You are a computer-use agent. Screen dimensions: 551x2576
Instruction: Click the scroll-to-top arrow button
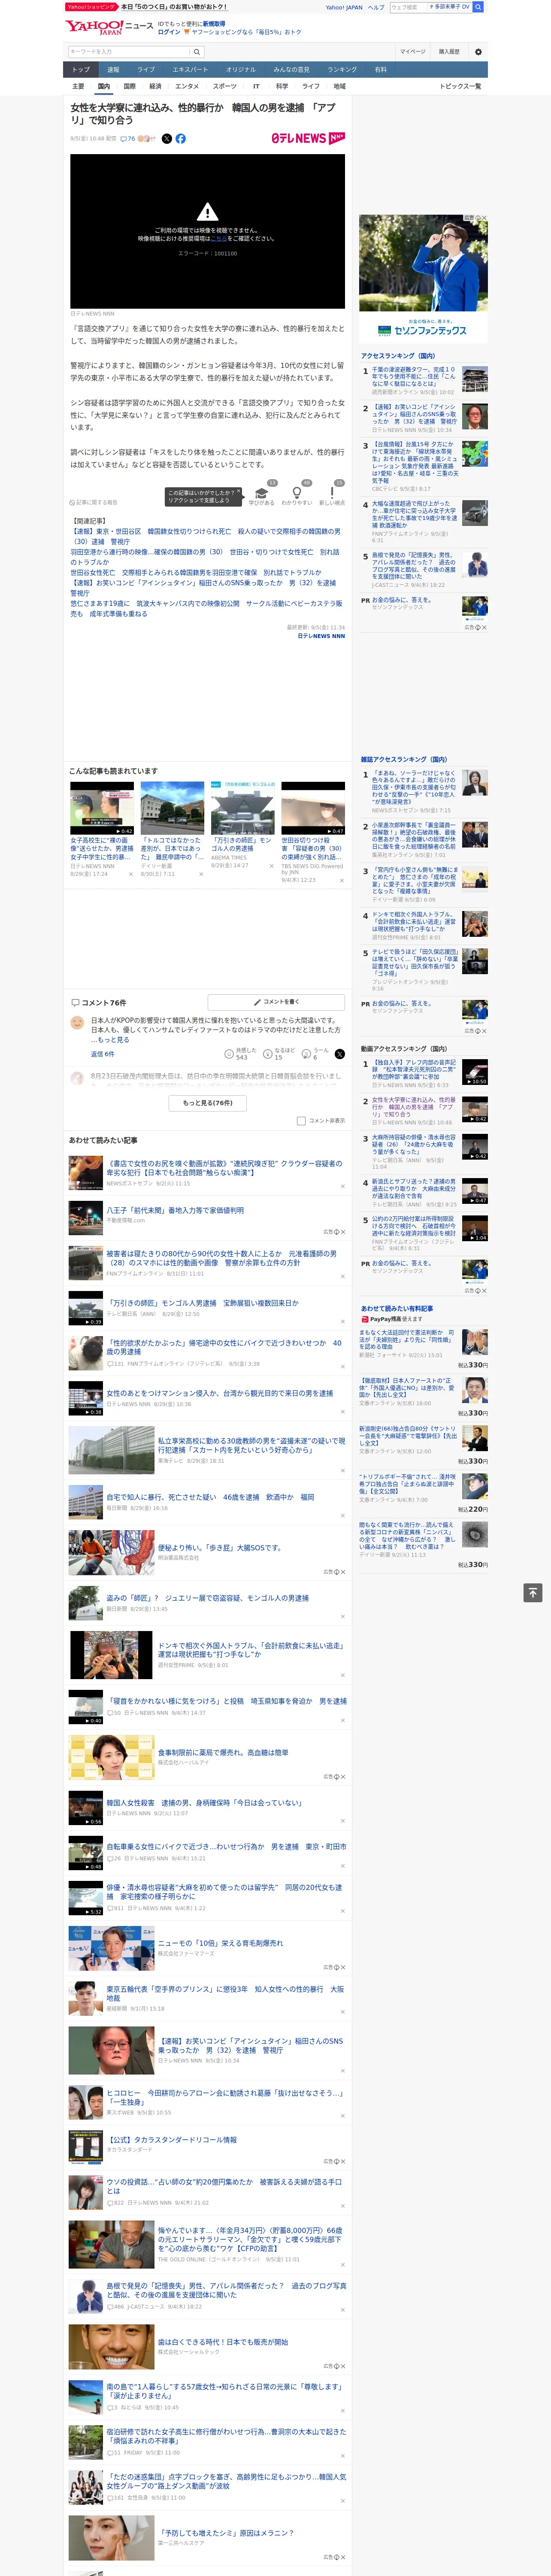533,1592
